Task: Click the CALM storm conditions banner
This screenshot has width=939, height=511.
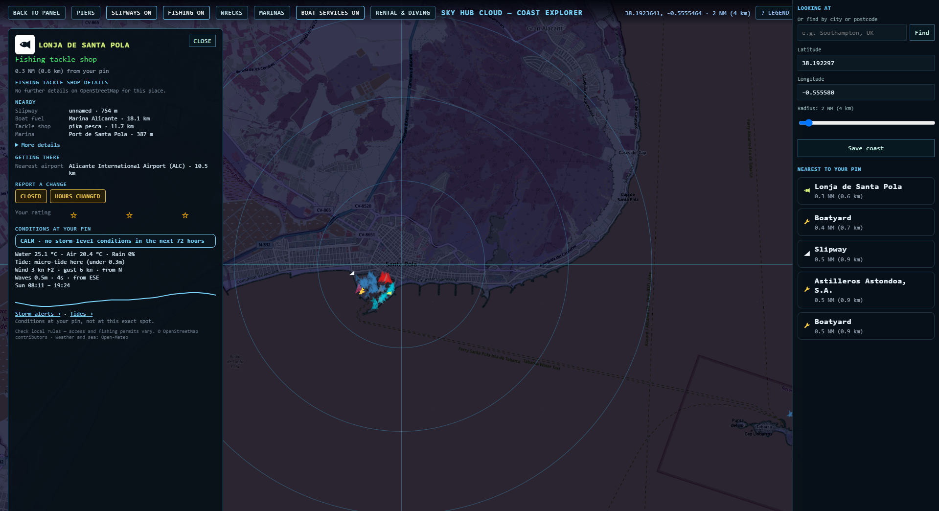Action: pos(115,241)
